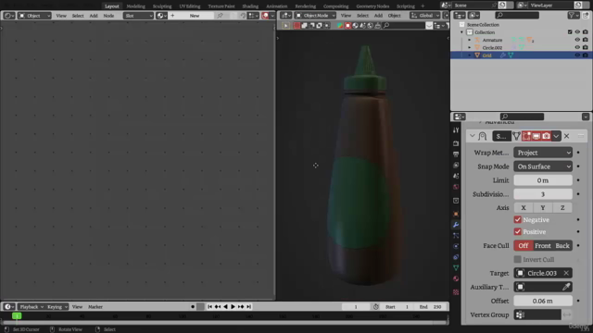Switch to the Modeling workspace tab
This screenshot has height=333, width=593.
point(136,6)
